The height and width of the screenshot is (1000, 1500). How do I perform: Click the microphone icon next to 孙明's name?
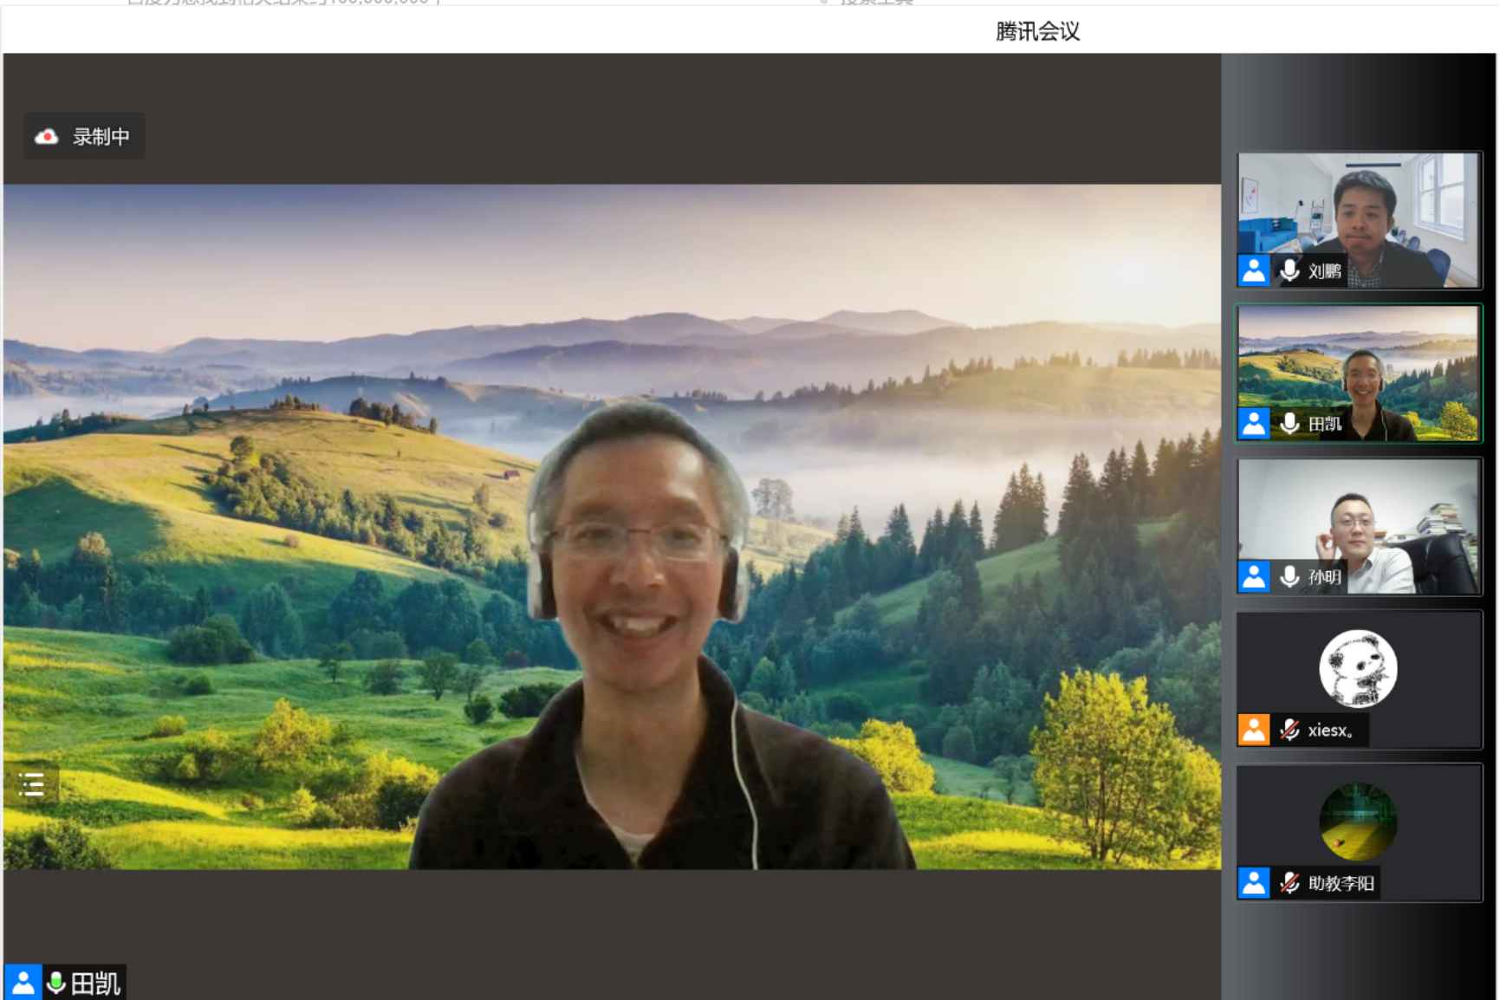pos(1288,577)
